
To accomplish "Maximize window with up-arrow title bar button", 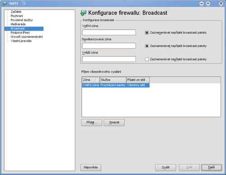I will tap(208, 4).
